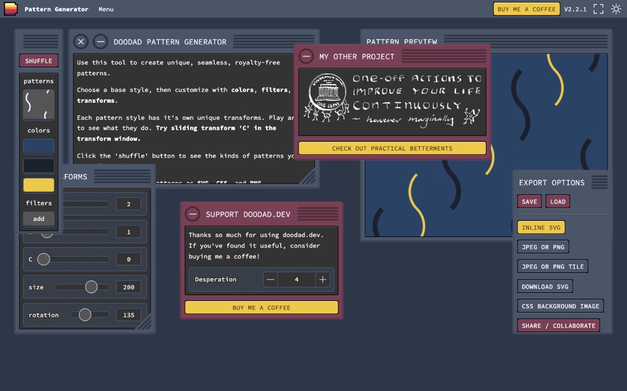Open the Menu in the top bar

point(106,9)
